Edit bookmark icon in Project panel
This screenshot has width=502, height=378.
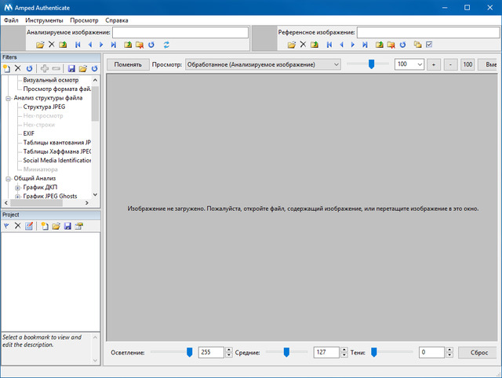click(x=29, y=226)
